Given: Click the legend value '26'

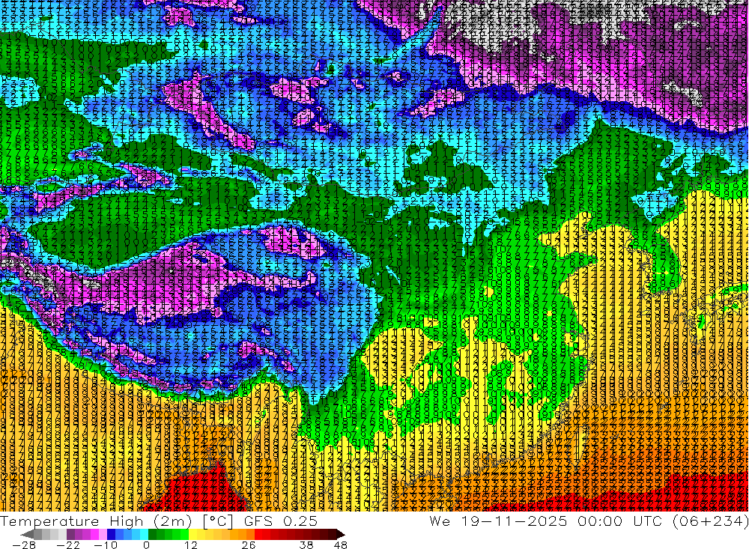Looking at the screenshot, I should (x=249, y=545).
